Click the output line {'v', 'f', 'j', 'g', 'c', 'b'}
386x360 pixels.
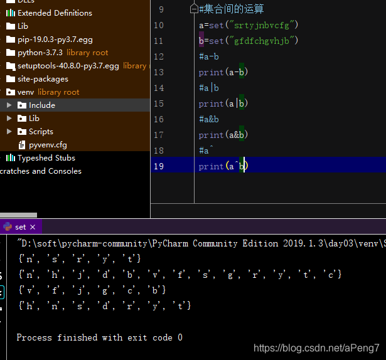[92, 290]
